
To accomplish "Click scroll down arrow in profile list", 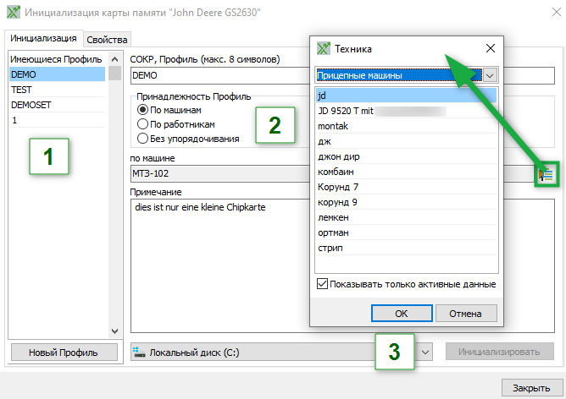I will (x=114, y=331).
